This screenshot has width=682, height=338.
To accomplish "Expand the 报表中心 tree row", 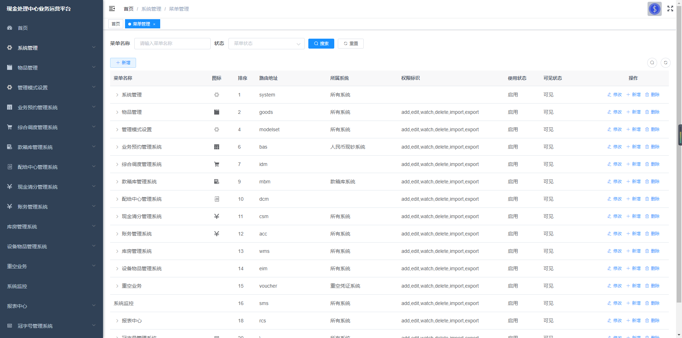I will (x=117, y=321).
